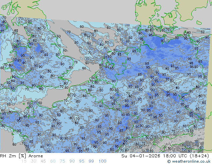
Task: Click legend value 99
Action: 91,161
